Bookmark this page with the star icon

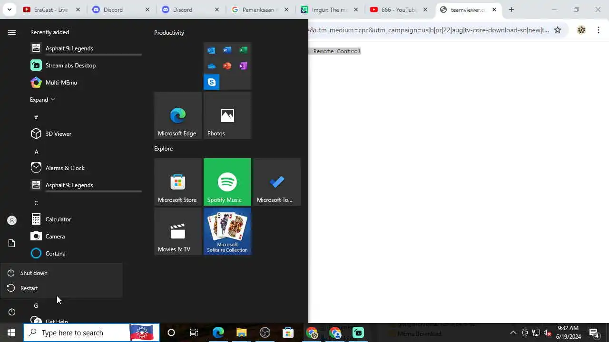[x=558, y=30]
